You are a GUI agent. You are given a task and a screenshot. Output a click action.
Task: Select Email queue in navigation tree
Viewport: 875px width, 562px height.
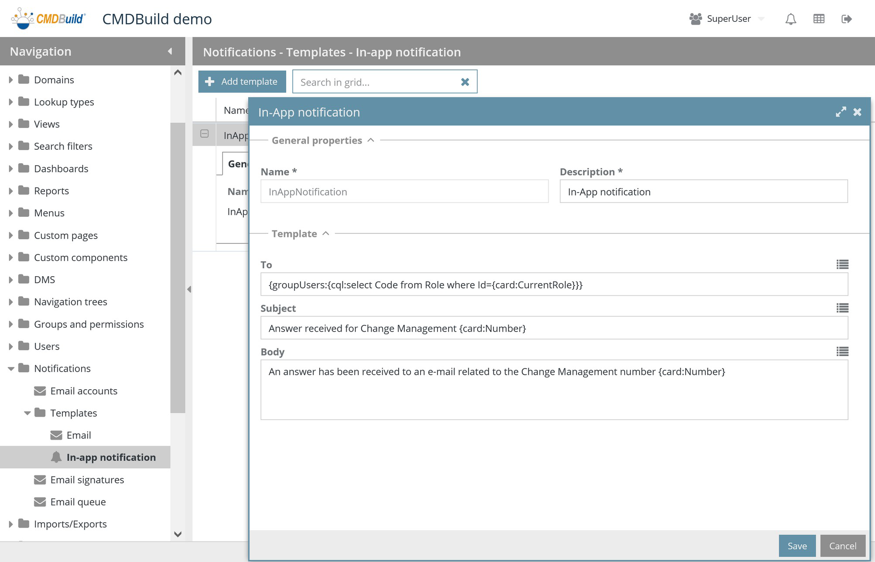tap(78, 502)
